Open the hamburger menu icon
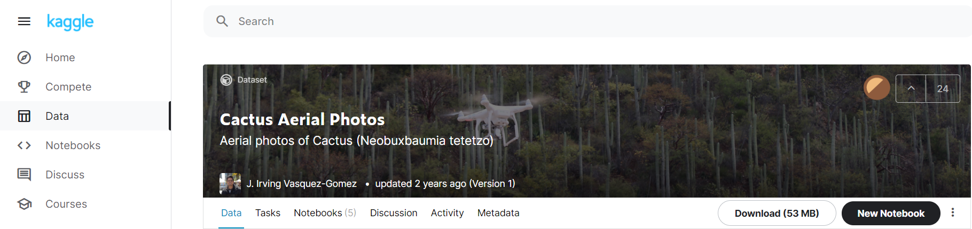Screen dimensions: 972x229 tap(24, 21)
